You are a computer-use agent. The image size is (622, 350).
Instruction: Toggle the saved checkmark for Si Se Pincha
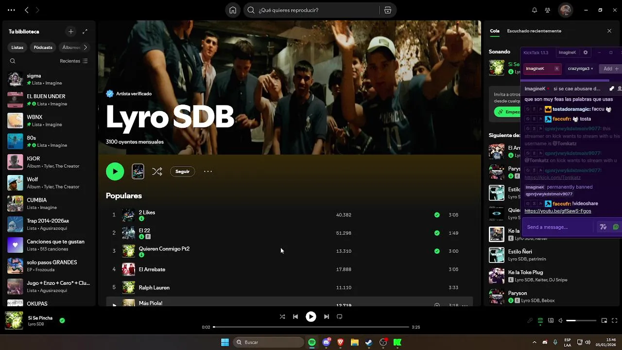(62, 320)
